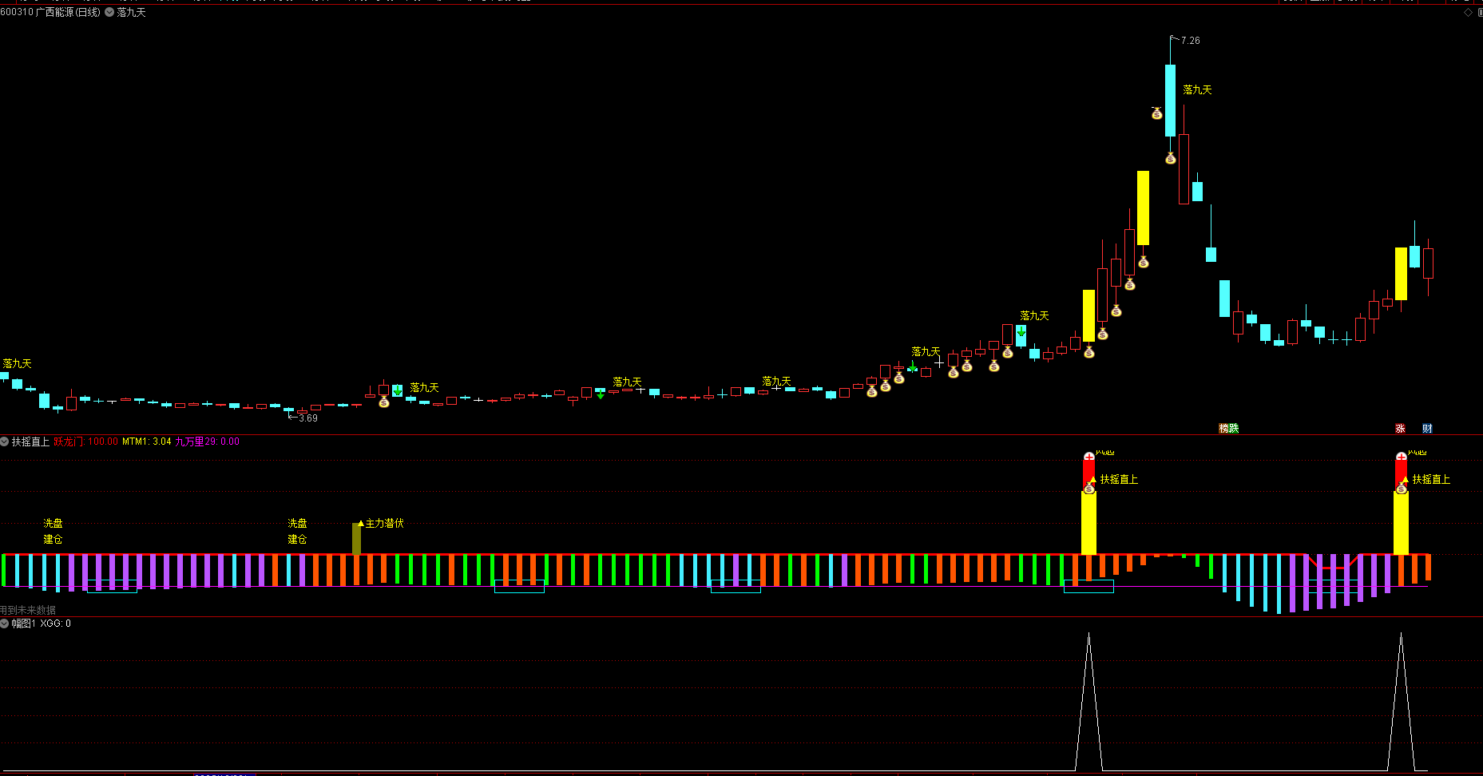
Task: Click the 涨 event marker icon
Action: click(1400, 429)
